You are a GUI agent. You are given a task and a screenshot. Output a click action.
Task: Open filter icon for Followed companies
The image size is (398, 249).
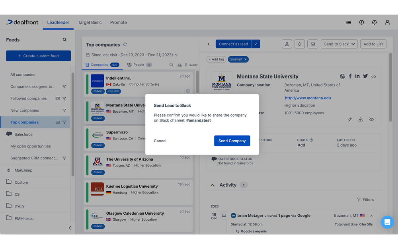click(64, 98)
